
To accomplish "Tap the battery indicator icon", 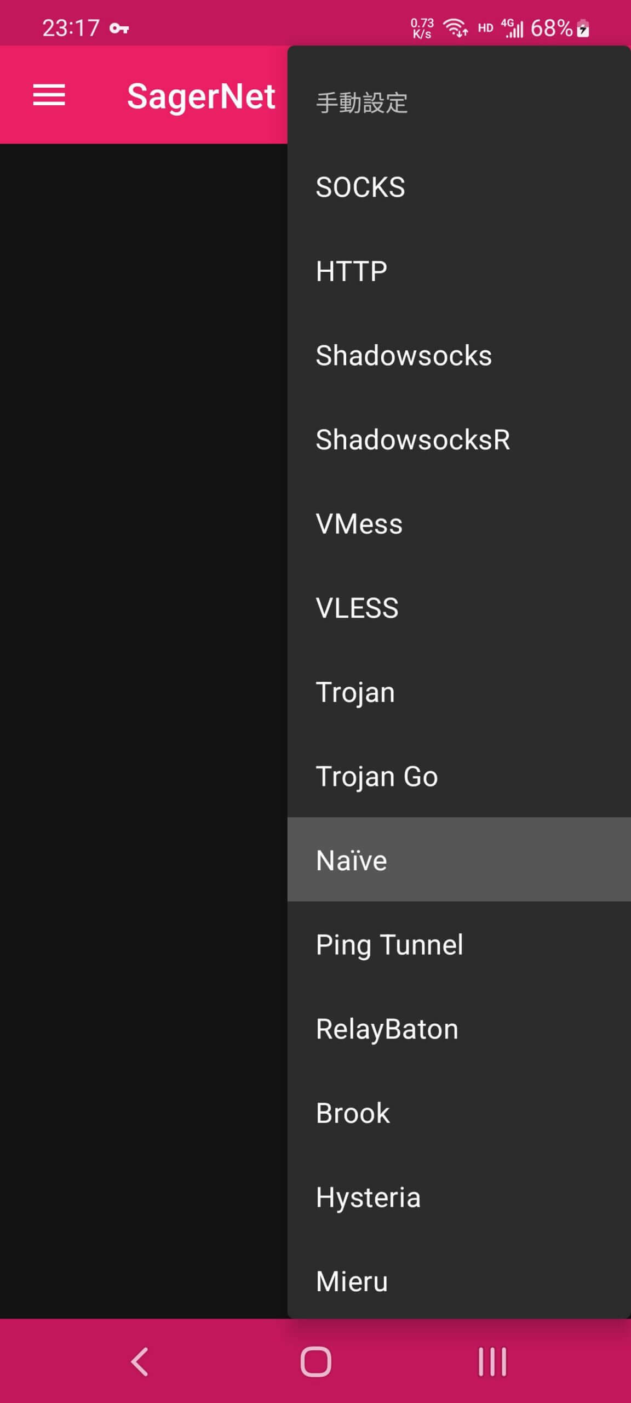I will click(x=584, y=28).
